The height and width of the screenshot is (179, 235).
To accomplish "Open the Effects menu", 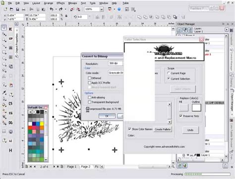I will click(60, 3).
